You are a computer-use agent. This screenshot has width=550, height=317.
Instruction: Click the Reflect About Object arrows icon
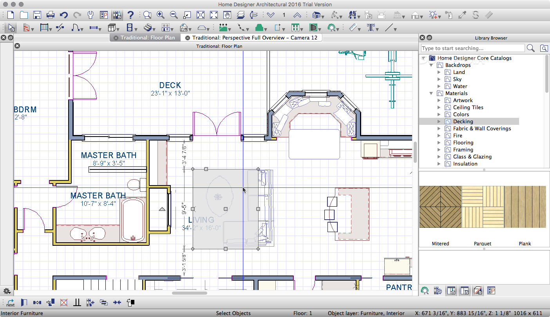[x=117, y=303]
